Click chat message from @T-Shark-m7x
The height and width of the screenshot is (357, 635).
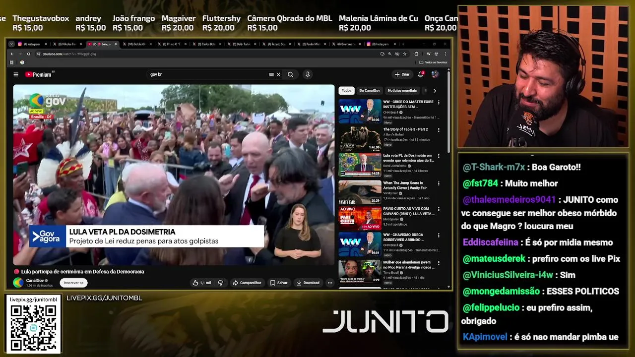521,167
